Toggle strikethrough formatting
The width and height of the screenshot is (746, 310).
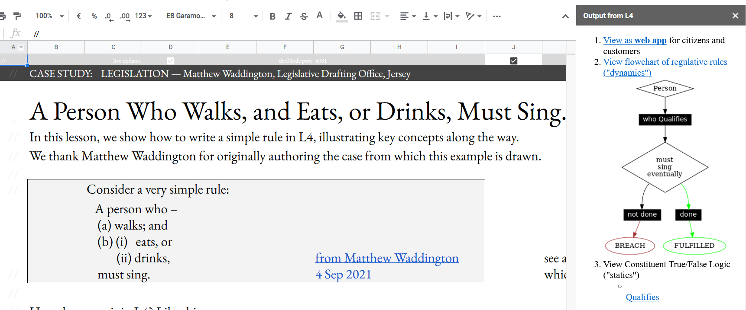(x=304, y=16)
